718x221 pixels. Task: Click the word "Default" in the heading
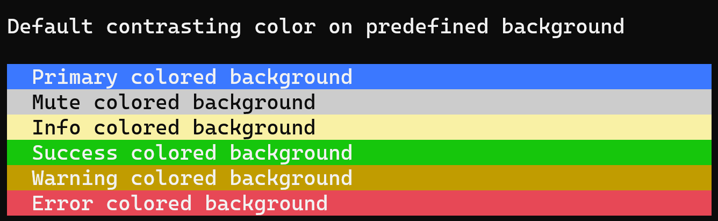pos(51,26)
